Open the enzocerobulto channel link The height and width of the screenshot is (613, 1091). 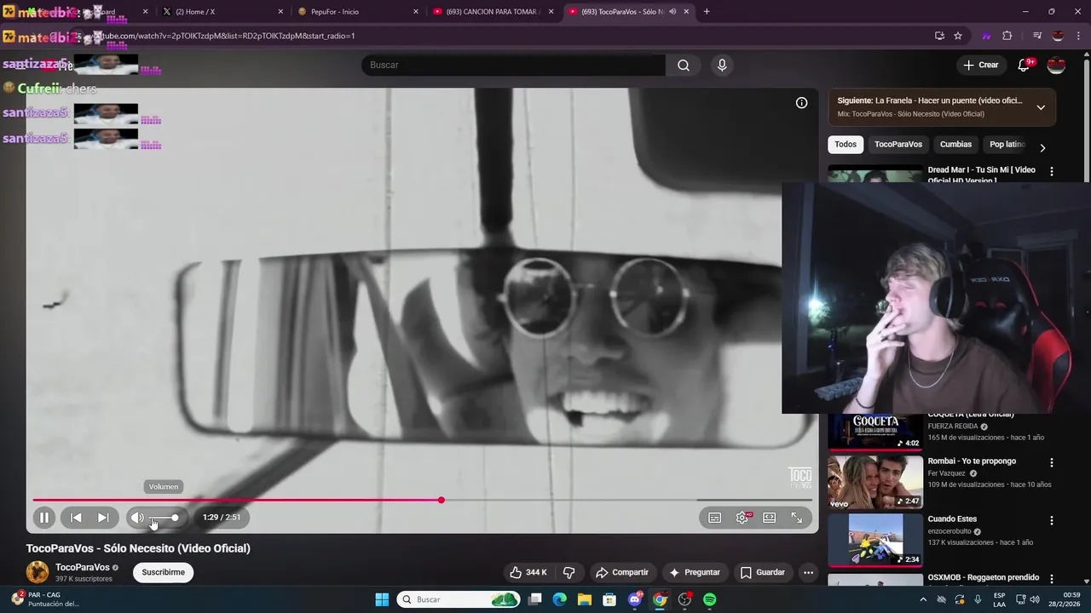pyautogui.click(x=950, y=531)
